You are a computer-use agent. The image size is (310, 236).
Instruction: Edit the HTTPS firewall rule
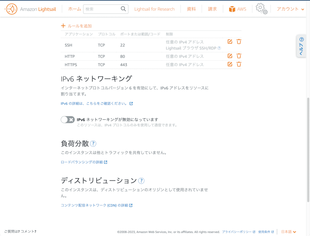coord(230,64)
